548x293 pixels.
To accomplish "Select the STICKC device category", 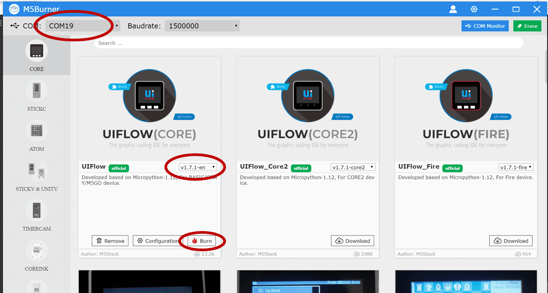I will 37,96.
